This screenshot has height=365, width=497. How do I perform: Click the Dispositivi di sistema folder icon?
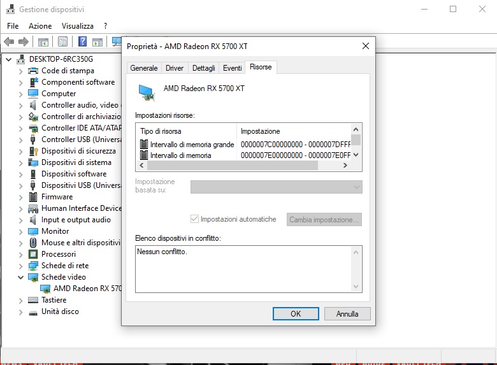(33, 162)
